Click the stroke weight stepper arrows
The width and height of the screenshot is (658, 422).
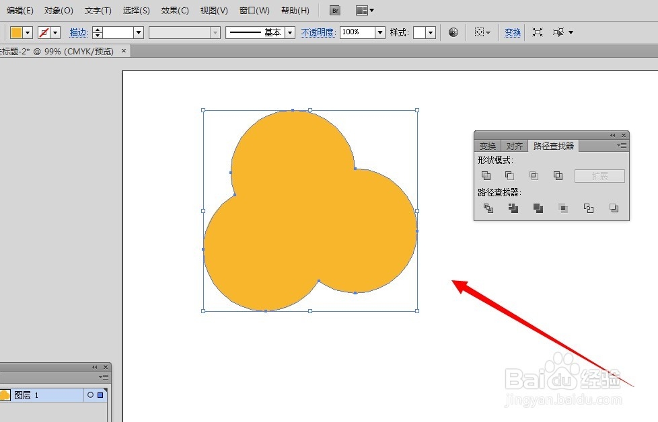[x=98, y=32]
